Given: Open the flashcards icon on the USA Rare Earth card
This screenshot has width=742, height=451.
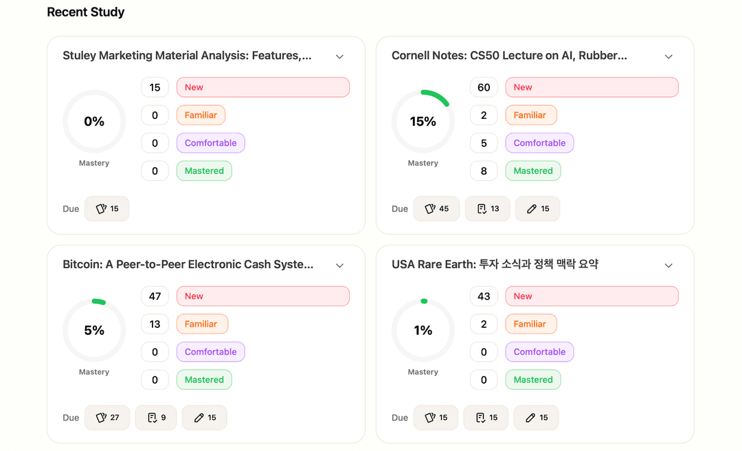Looking at the screenshot, I should pyautogui.click(x=436, y=417).
